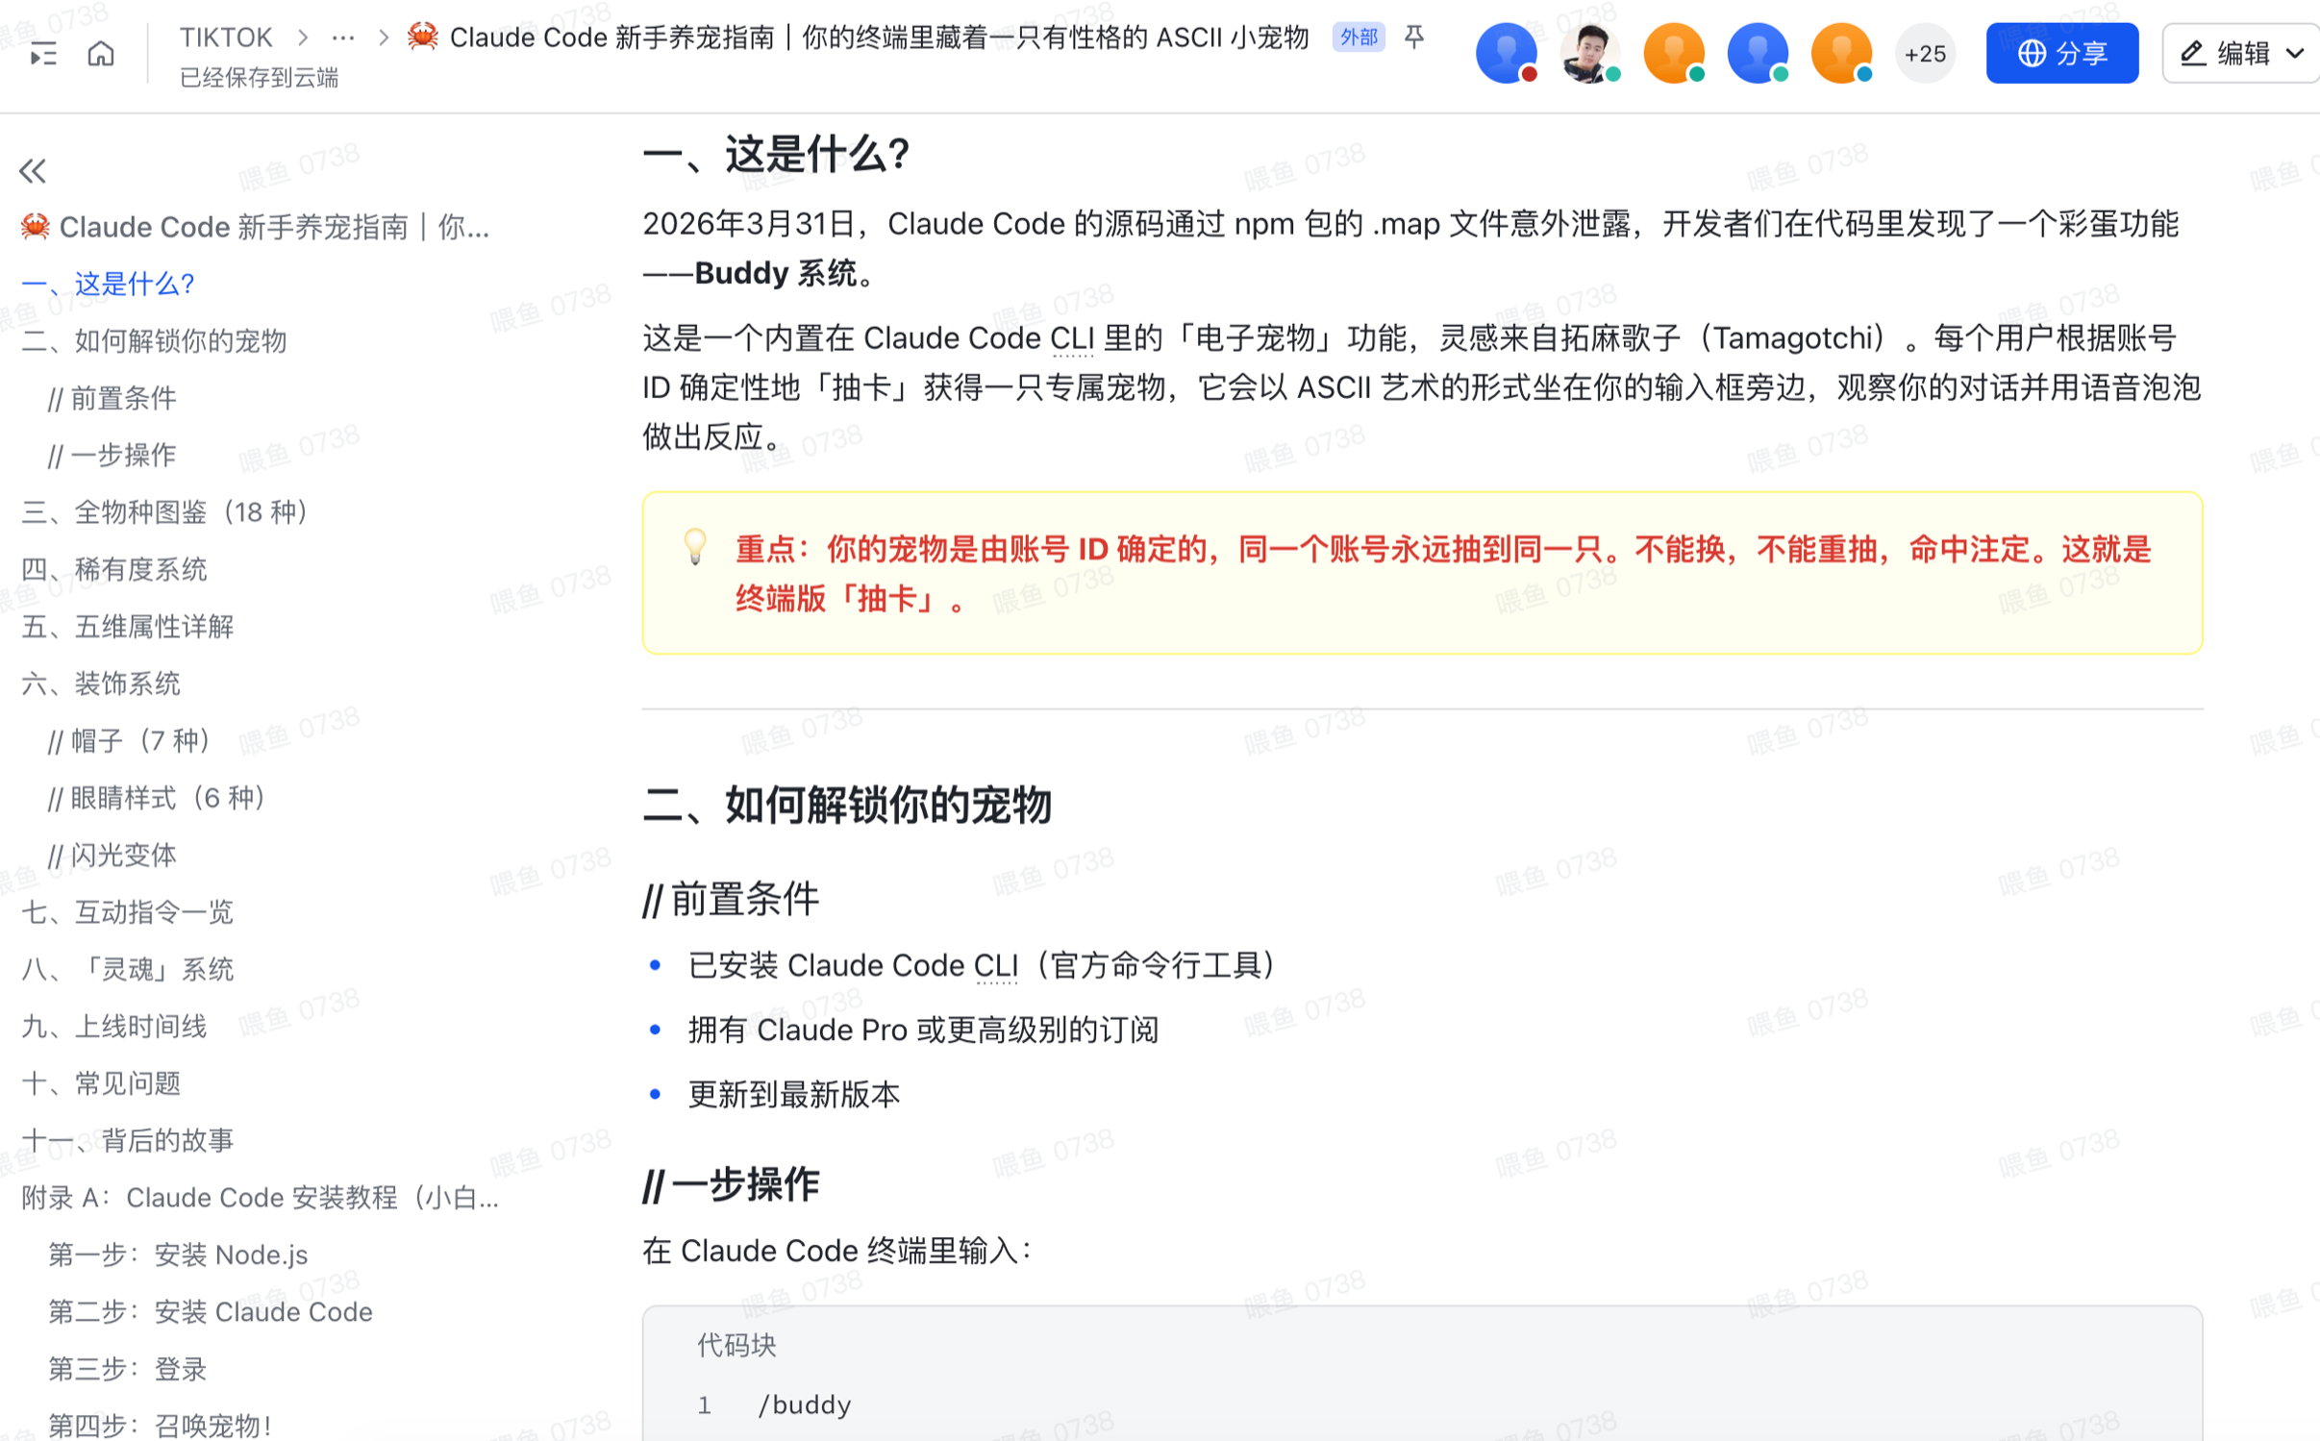
Task: Click the 分享 share button
Action: coord(2061,54)
